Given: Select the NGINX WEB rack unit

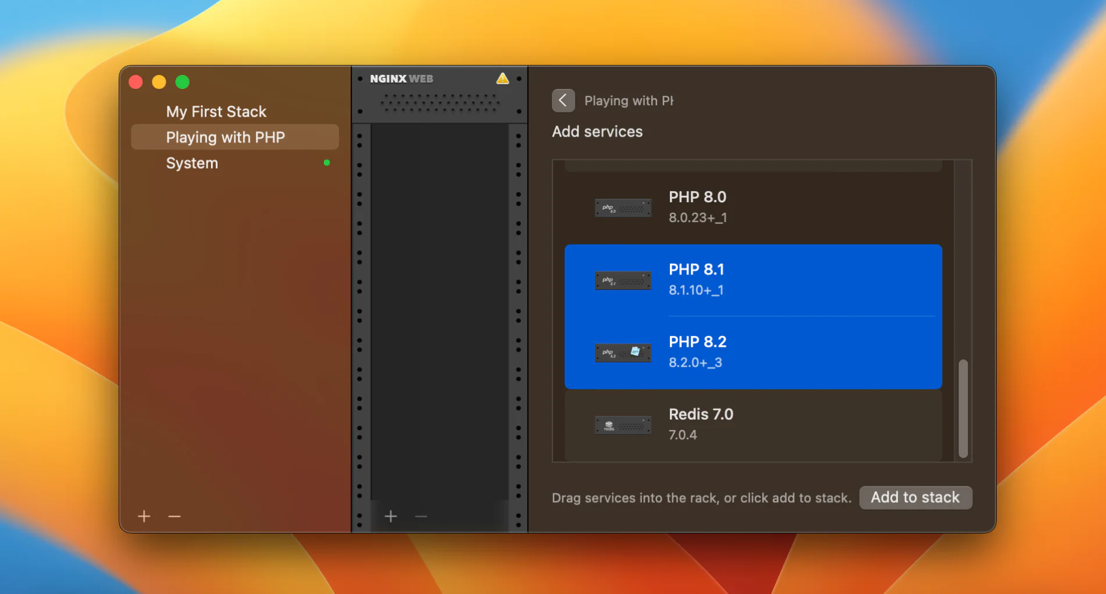Looking at the screenshot, I should [439, 94].
